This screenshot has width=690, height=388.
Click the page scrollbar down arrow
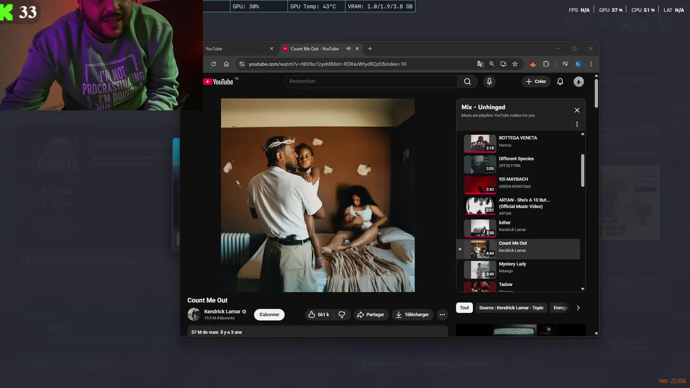pos(596,334)
